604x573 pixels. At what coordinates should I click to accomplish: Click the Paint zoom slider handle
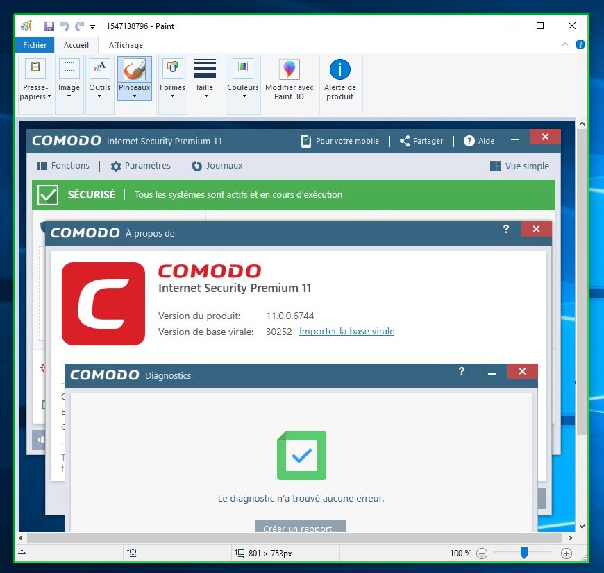524,553
